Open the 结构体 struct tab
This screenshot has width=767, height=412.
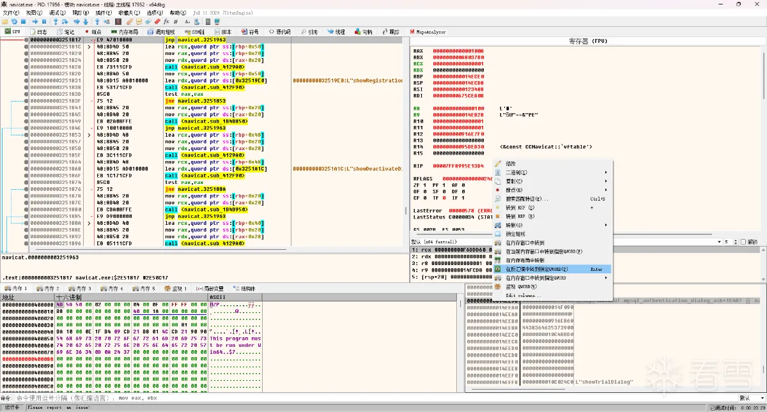point(245,289)
